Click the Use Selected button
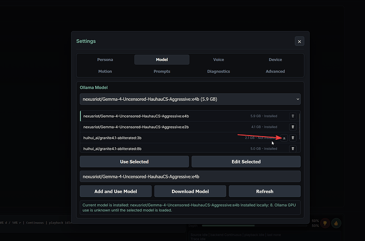Image resolution: width=365 pixels, height=241 pixels. point(134,162)
